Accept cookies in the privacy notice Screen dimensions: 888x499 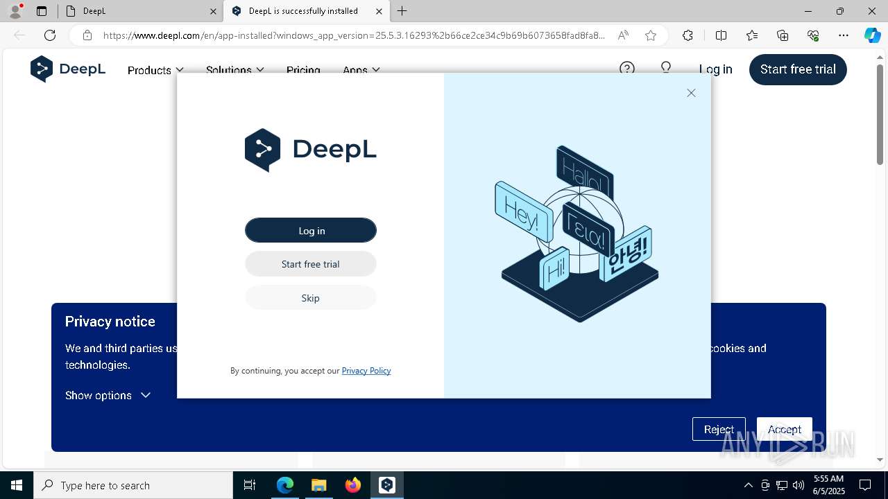pos(785,430)
